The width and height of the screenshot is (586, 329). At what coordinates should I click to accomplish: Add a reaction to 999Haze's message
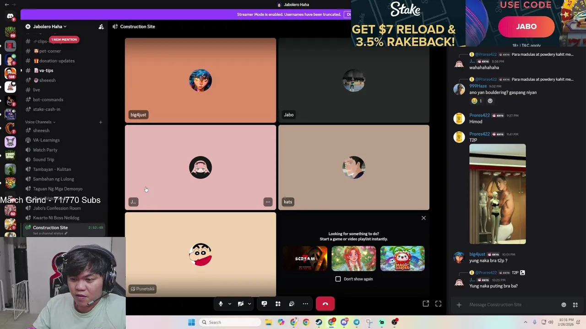tap(490, 101)
